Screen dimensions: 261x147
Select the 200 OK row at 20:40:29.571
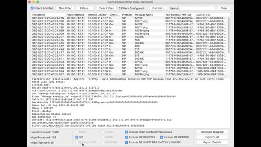(x=129, y=59)
